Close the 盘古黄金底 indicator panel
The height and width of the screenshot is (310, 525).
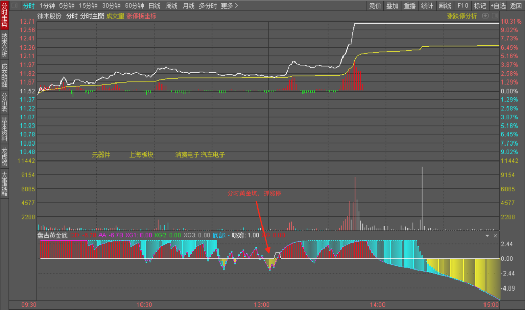click(x=495, y=236)
